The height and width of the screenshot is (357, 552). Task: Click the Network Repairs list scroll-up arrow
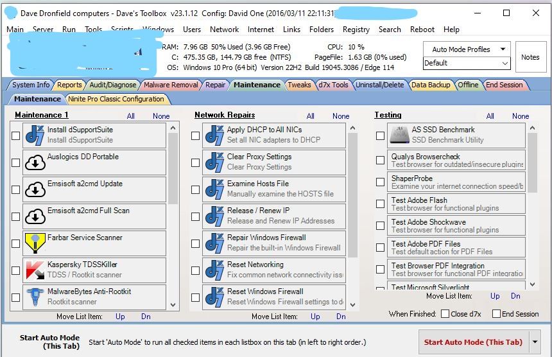353,128
